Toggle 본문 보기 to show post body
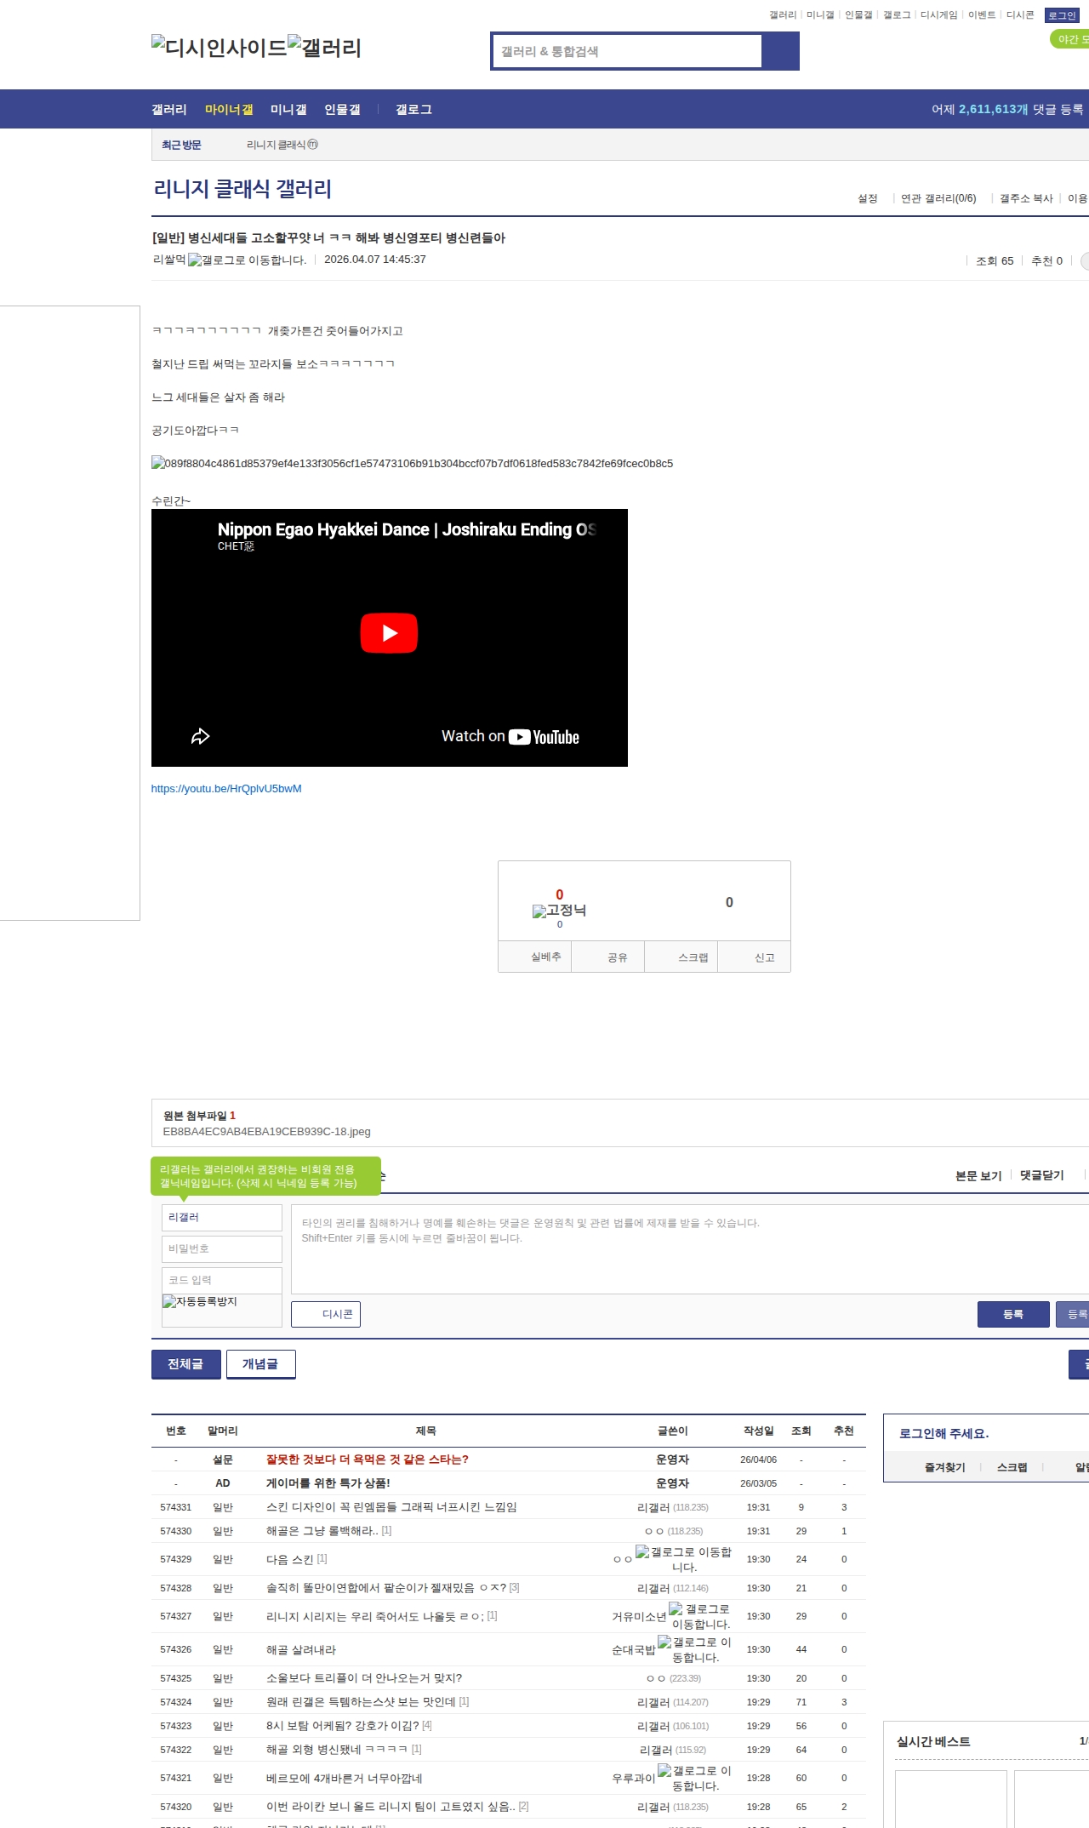 (978, 1175)
